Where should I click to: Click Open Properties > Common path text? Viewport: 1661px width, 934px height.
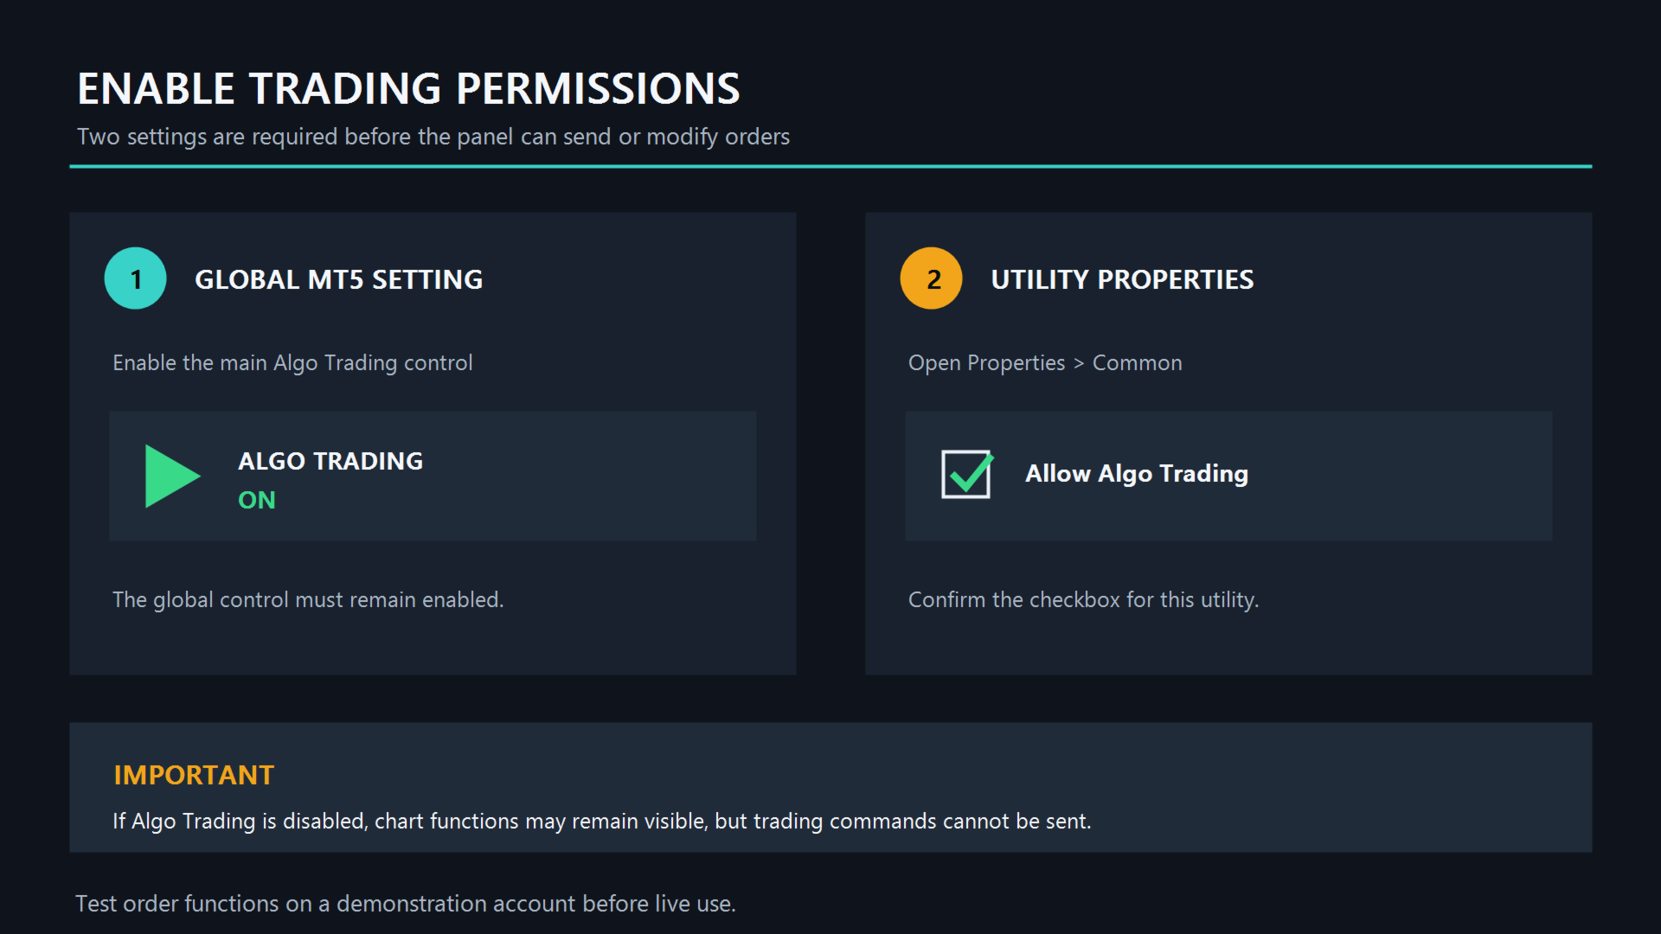[x=1045, y=363]
